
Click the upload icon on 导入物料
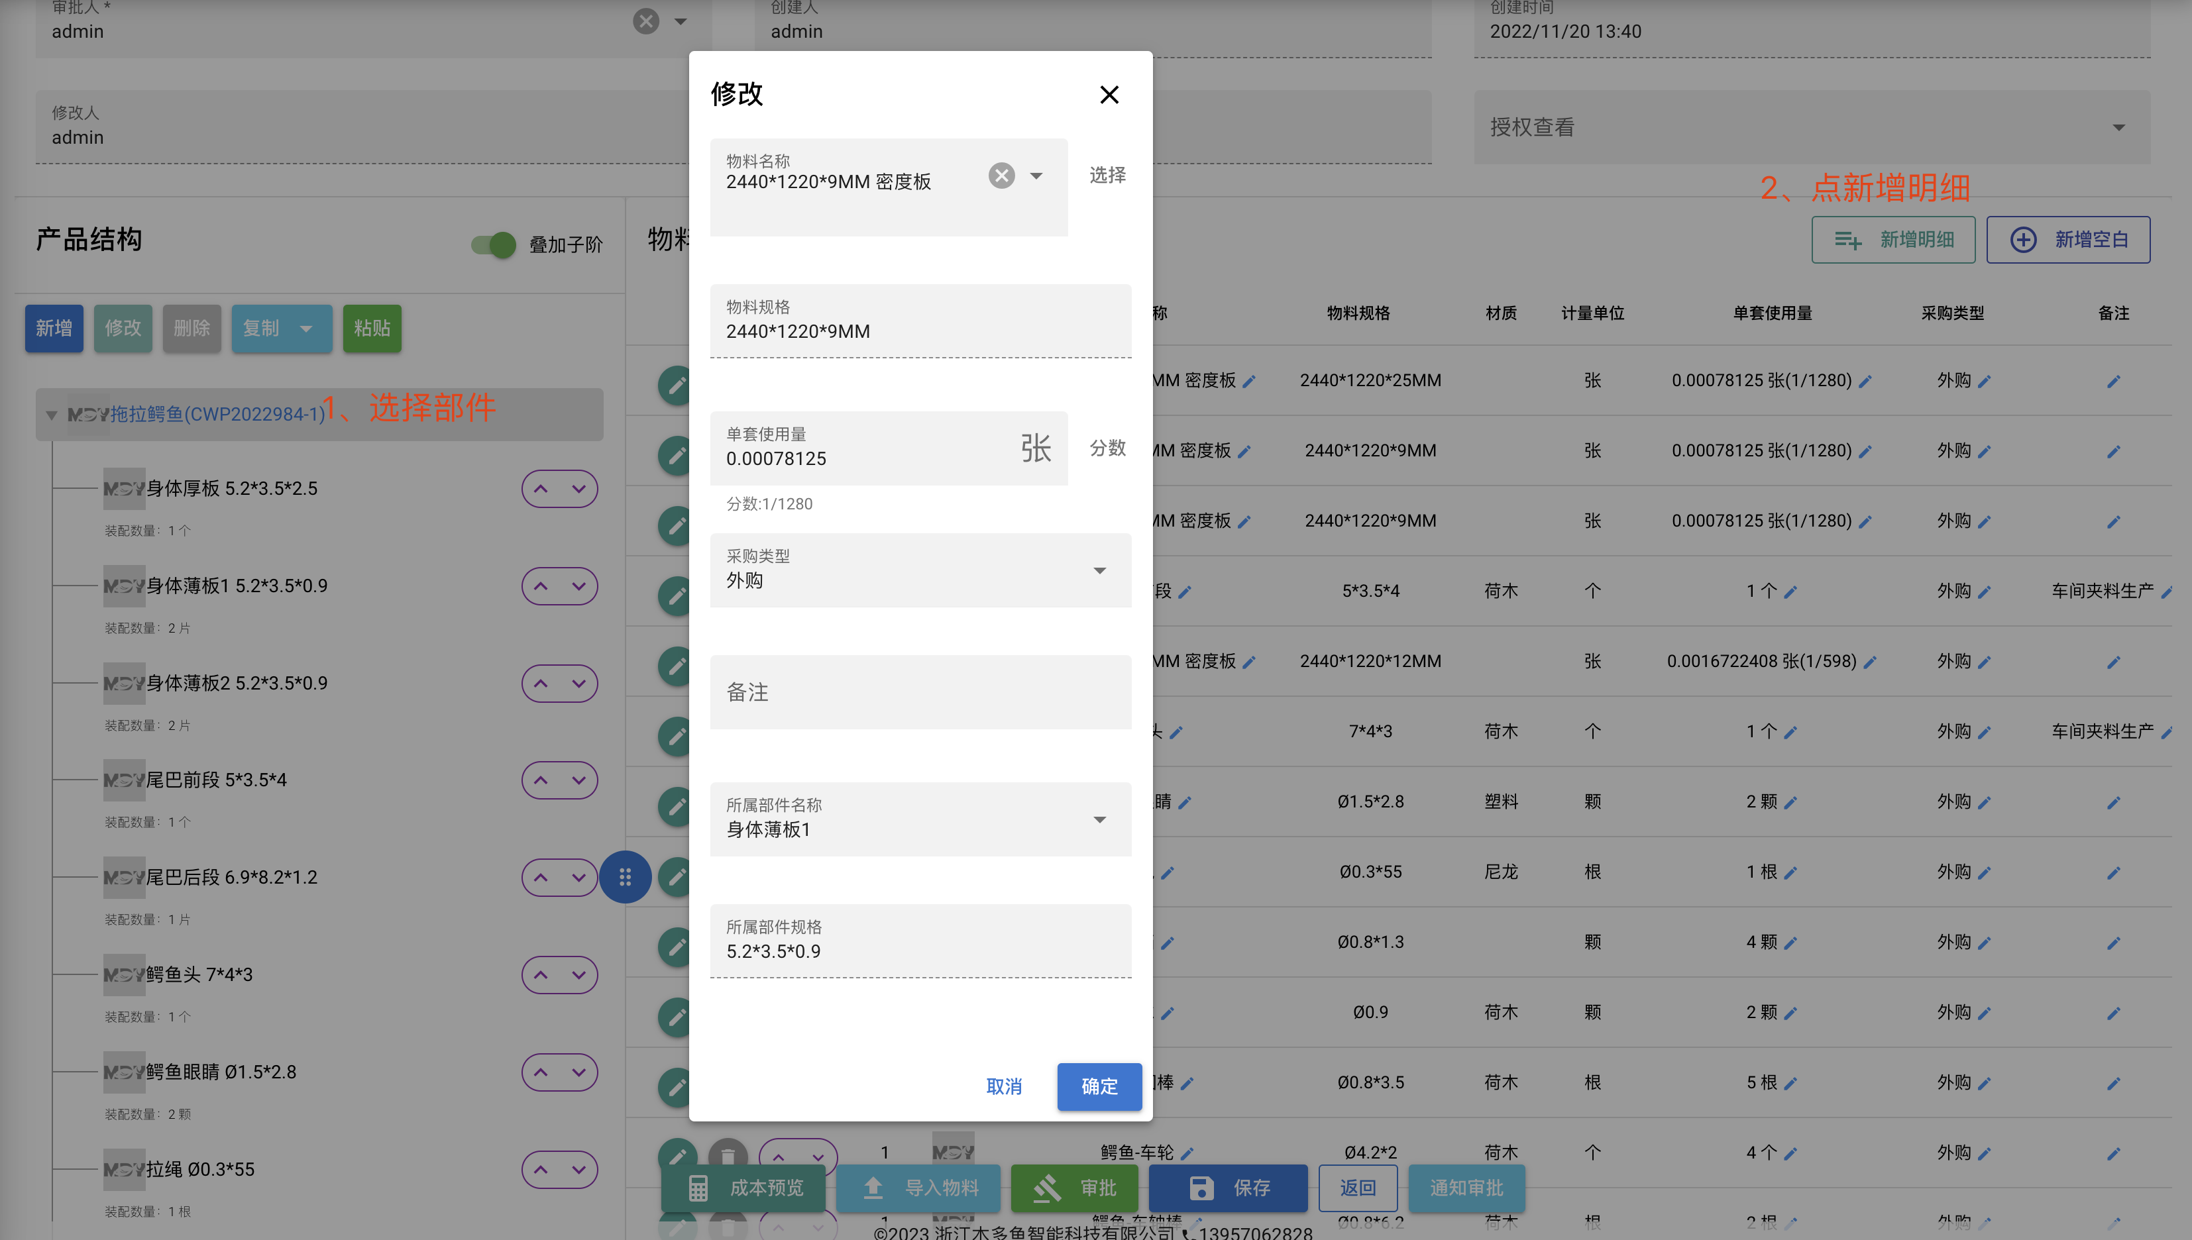[873, 1187]
